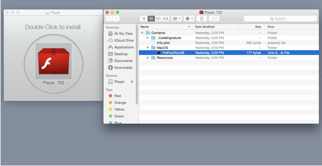Select the Resources folder icon
The image size is (322, 166).
point(153,58)
